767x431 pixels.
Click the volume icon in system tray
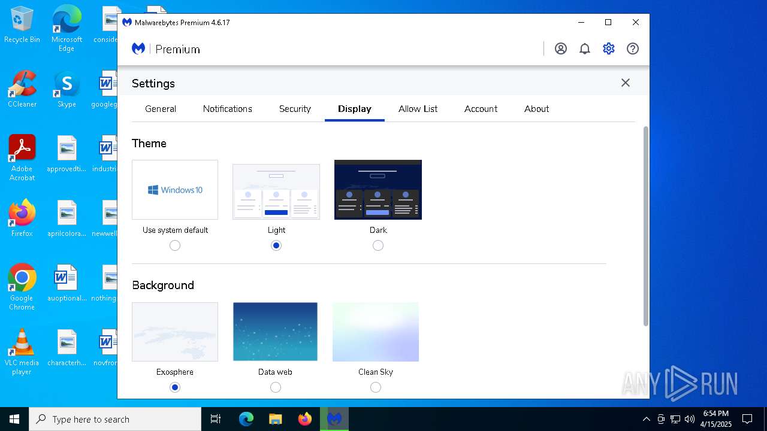pos(690,419)
